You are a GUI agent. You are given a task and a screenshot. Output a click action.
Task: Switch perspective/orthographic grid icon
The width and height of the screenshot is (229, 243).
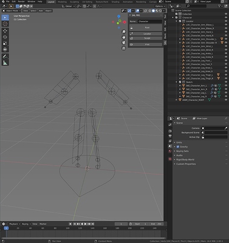tap(124, 48)
